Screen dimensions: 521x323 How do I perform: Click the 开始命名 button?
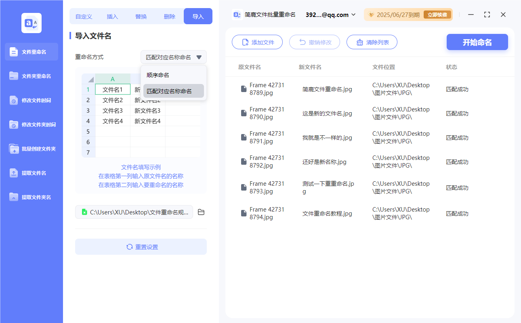coord(477,42)
